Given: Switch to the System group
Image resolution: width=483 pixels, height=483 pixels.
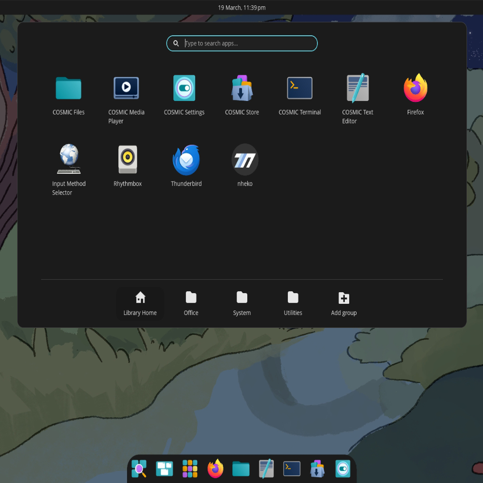Looking at the screenshot, I should tap(242, 304).
